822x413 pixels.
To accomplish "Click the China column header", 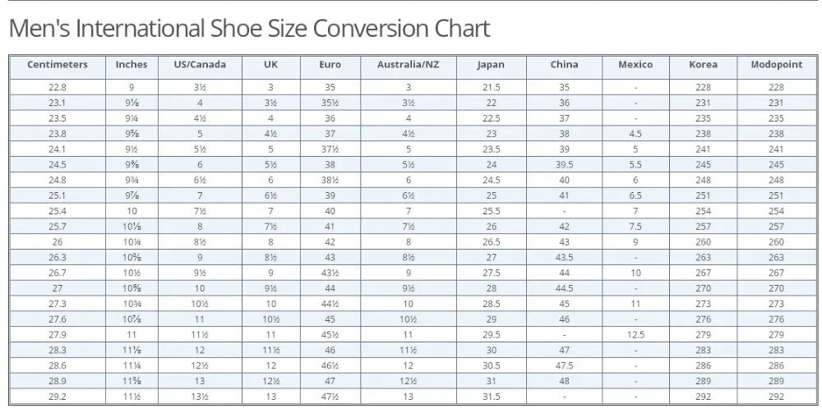I will point(564,65).
